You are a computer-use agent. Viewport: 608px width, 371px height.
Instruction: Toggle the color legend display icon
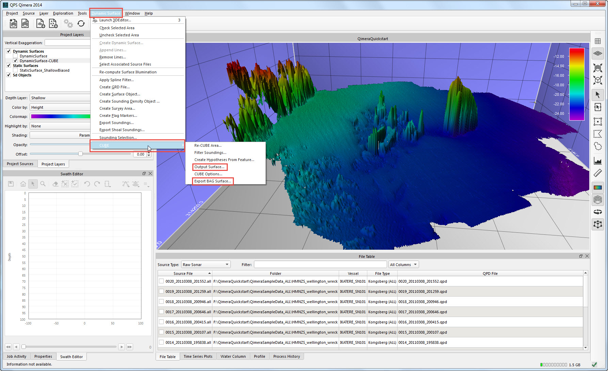tap(597, 187)
